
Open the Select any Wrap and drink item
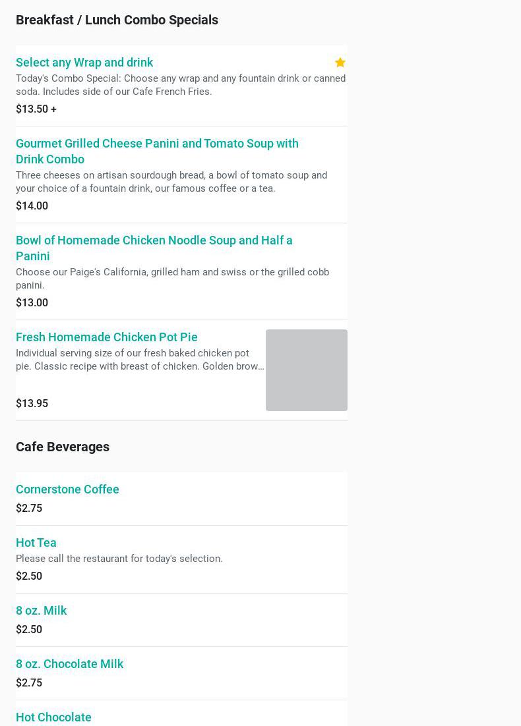tap(84, 63)
